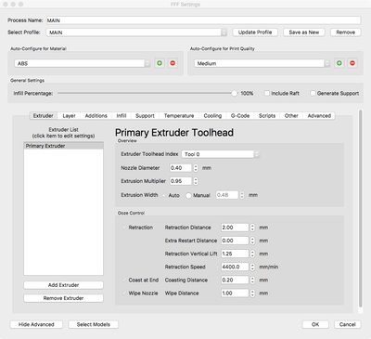Click red remove icon beside Medium quality

[x=352, y=63]
